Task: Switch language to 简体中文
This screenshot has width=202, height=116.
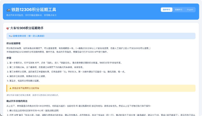Action: [167, 10]
